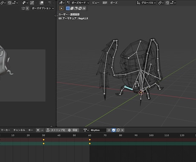Click the 3D cursor at the armature origin

click(141, 93)
